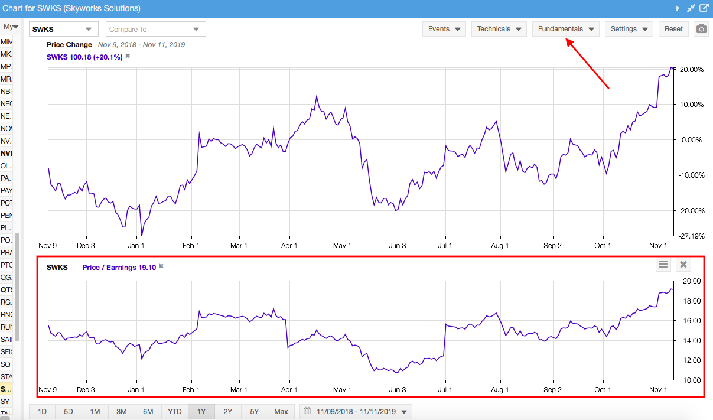Open the Events dropdown

pyautogui.click(x=444, y=29)
